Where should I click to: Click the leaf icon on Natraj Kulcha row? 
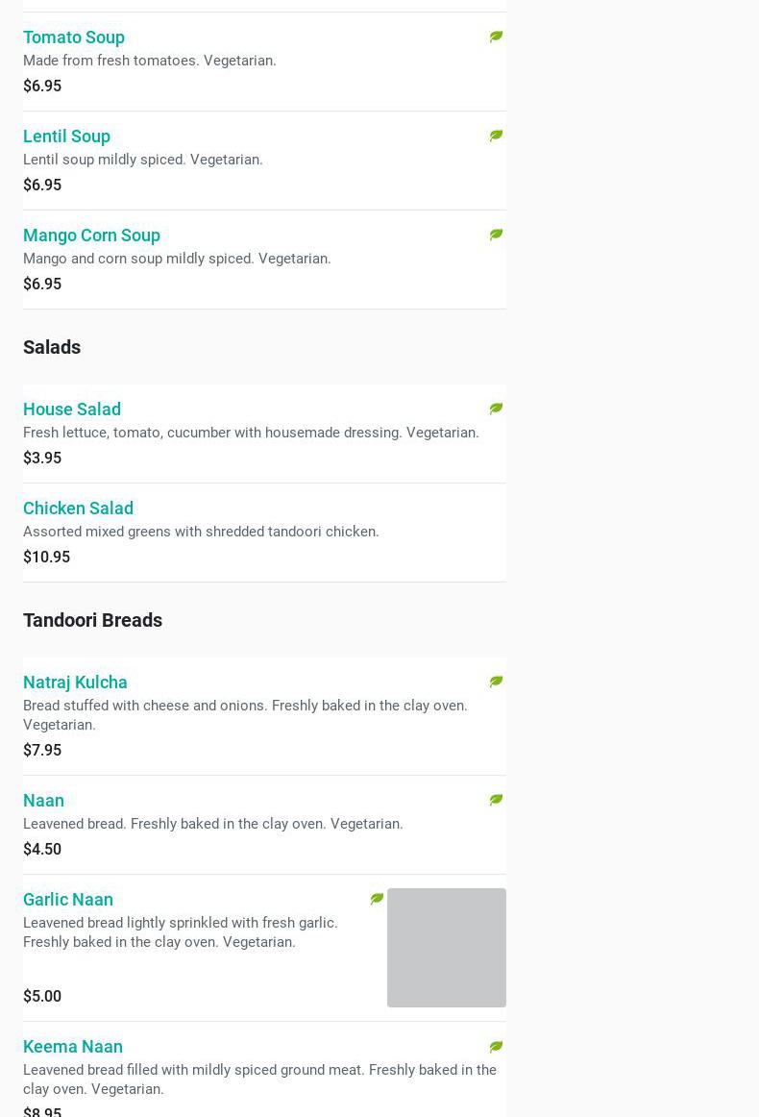496,682
